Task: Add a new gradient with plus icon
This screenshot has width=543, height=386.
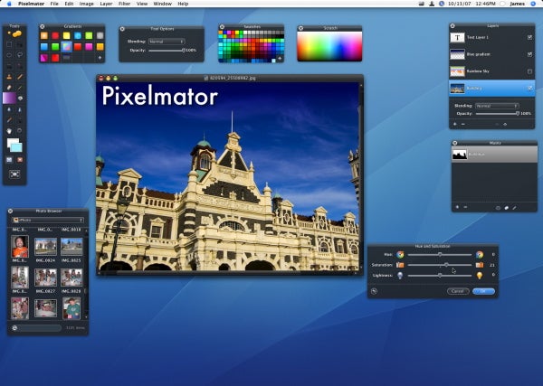Action: 100,58
